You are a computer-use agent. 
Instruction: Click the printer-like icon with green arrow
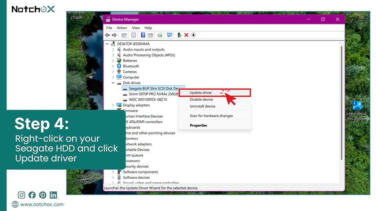(160, 35)
